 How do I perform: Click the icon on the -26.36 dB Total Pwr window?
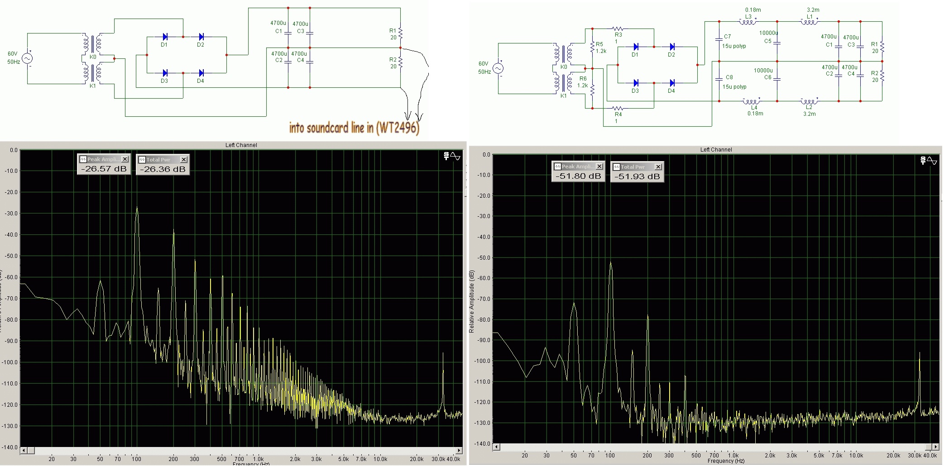click(x=142, y=160)
